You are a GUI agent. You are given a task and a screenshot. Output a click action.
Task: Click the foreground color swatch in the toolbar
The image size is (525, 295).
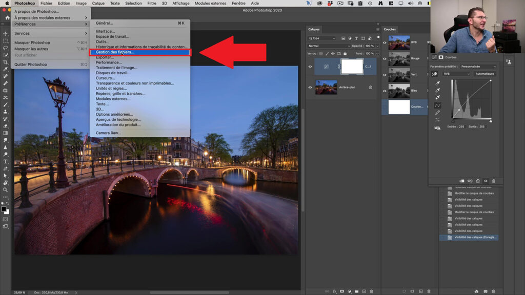click(4, 207)
